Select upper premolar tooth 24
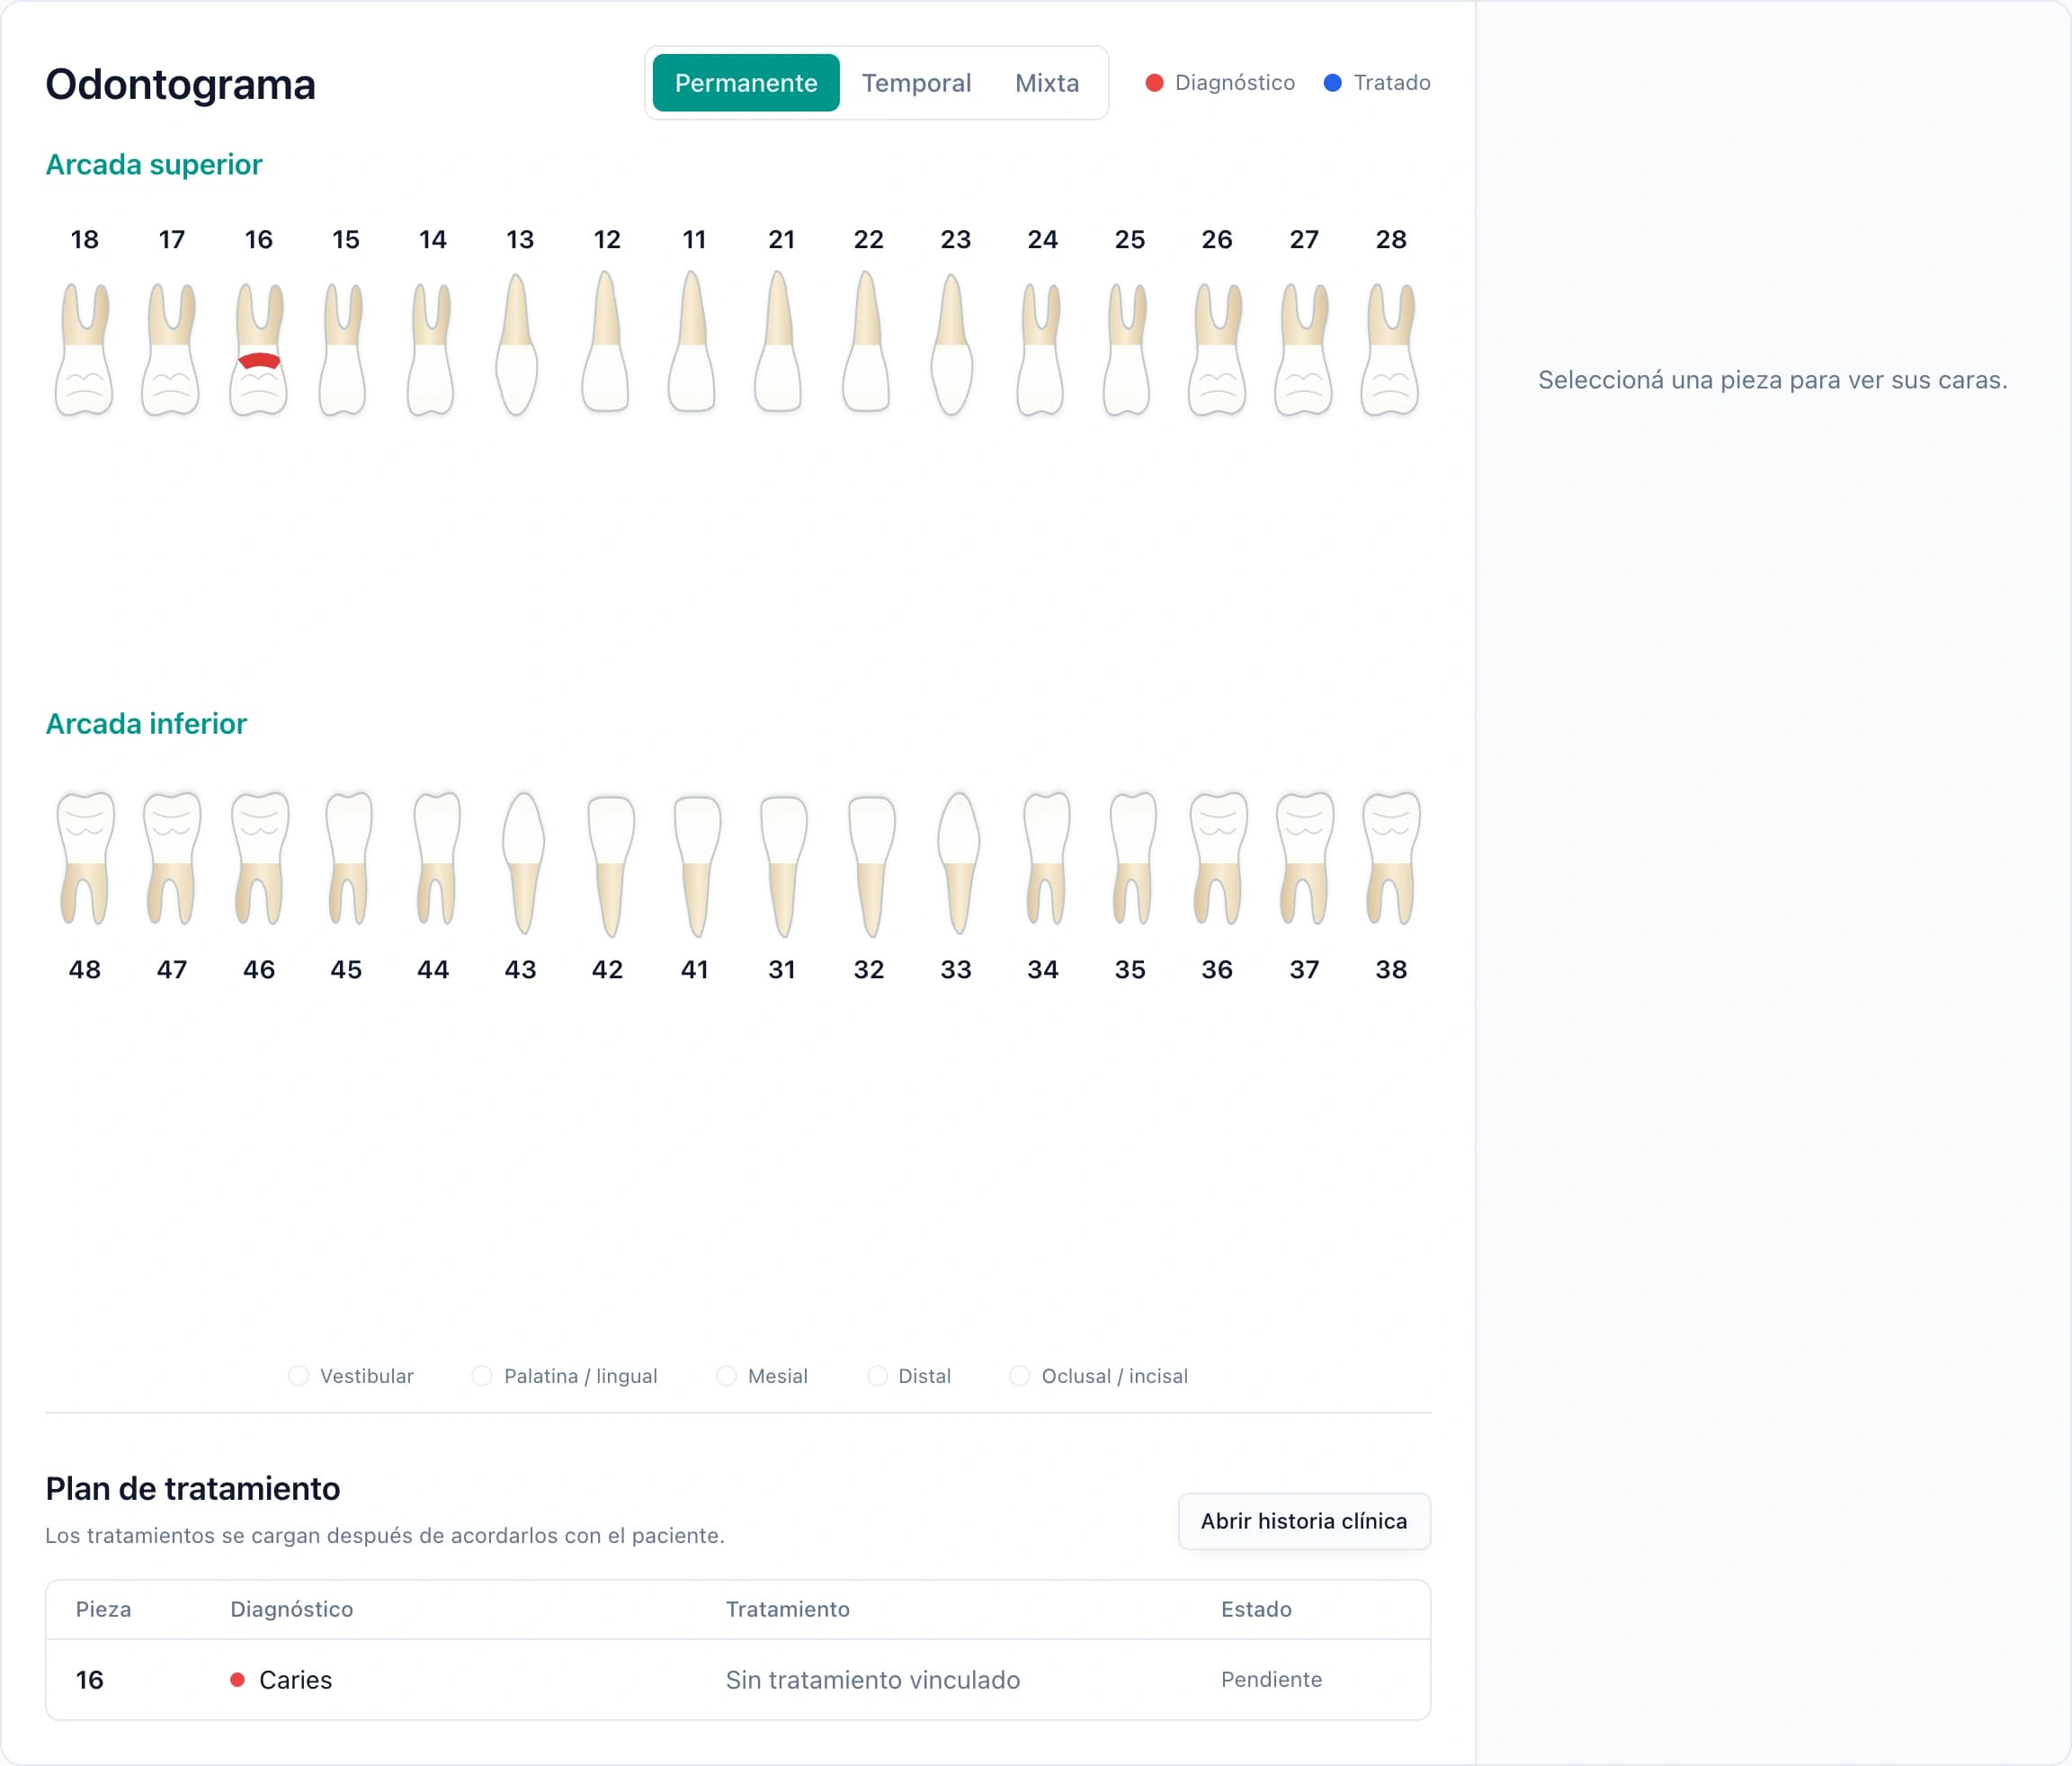2072x1766 pixels. click(1040, 348)
